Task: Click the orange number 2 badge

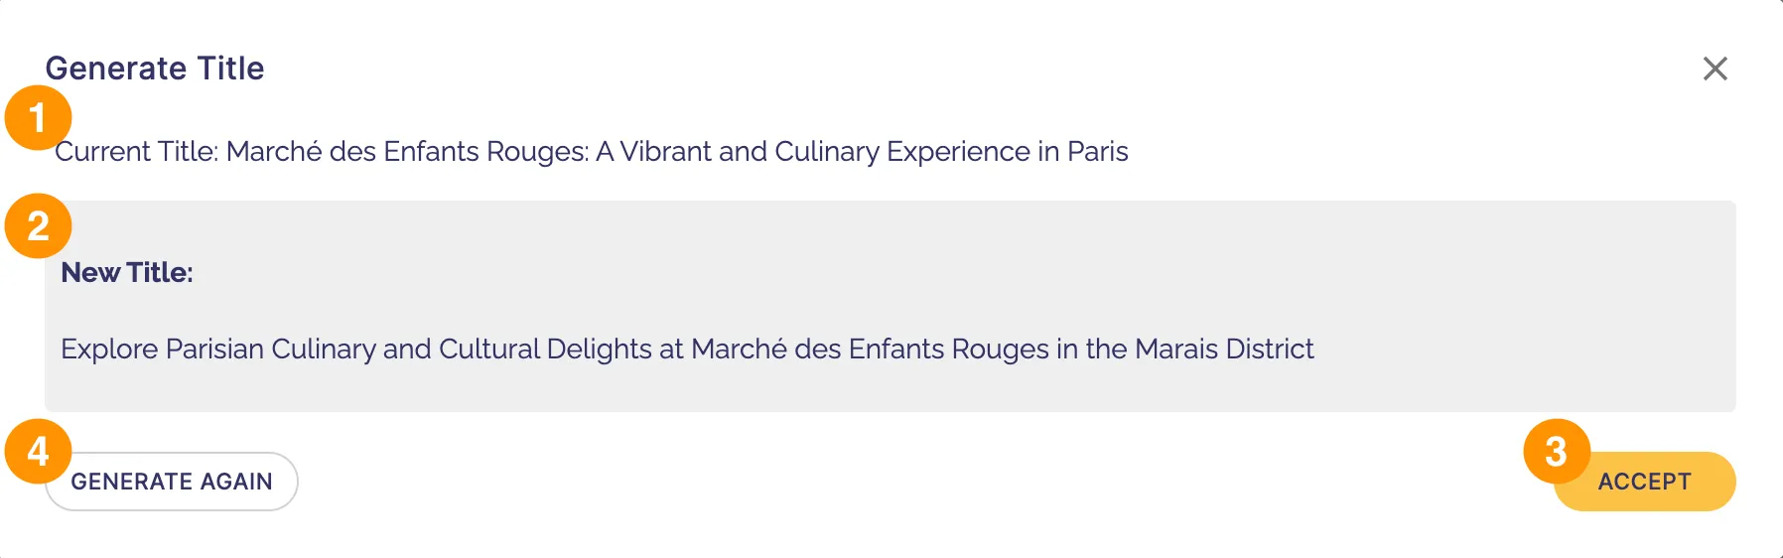Action: coord(38,226)
